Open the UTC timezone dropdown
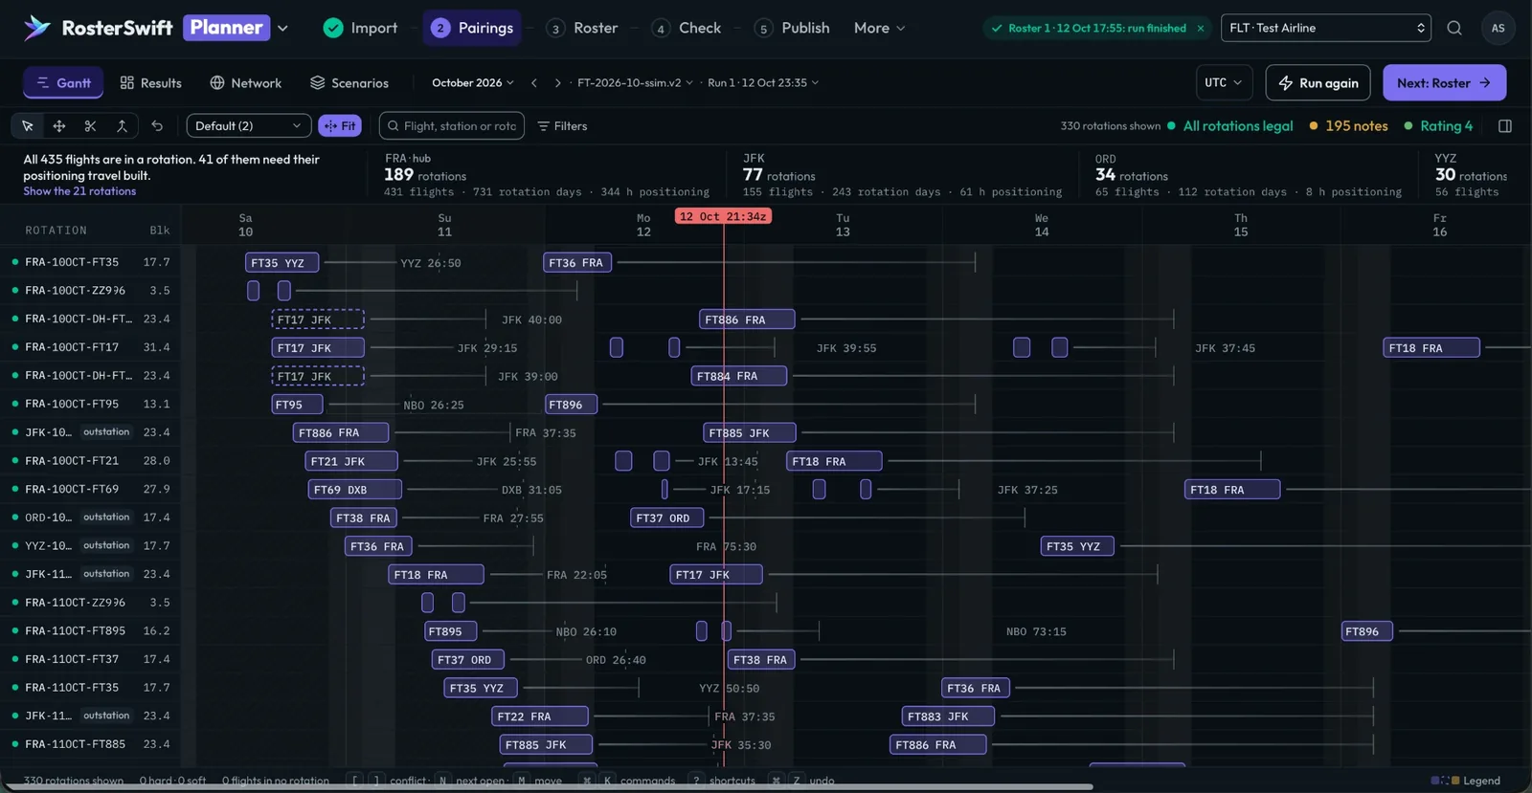 pyautogui.click(x=1224, y=82)
